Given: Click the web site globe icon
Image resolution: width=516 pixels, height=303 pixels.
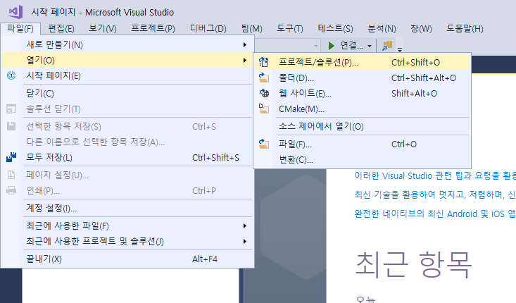Looking at the screenshot, I should [264, 93].
